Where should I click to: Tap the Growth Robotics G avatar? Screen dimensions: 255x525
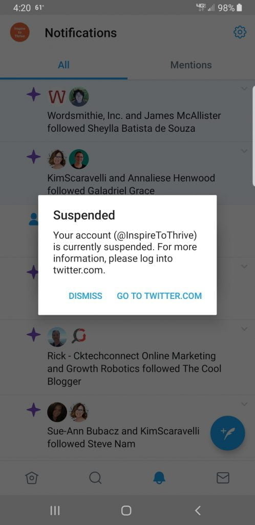point(79,336)
